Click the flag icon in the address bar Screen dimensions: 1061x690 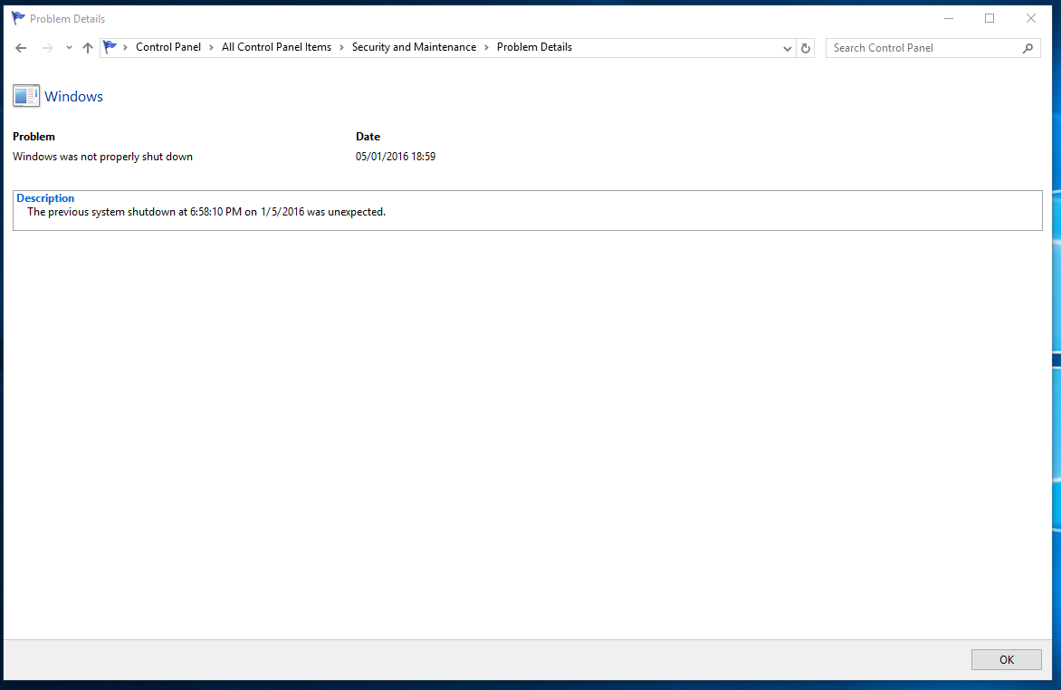110,47
